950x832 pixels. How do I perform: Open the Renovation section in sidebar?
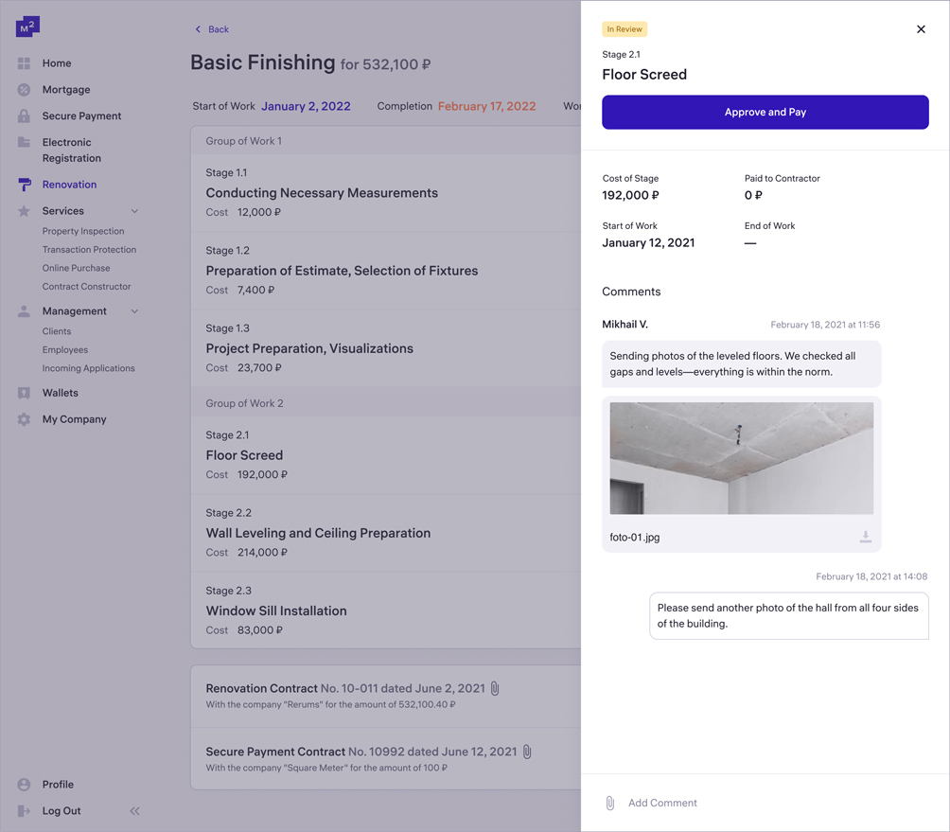click(x=69, y=185)
